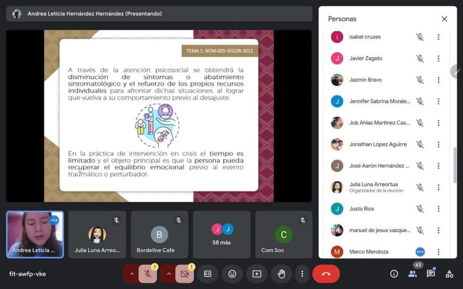
Task: Expand microphone audio settings arrow
Action: (x=132, y=274)
